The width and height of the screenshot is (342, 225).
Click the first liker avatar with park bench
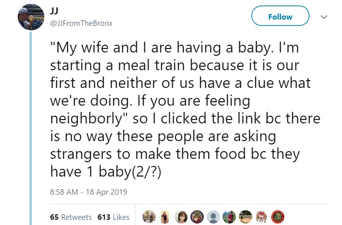149,217
